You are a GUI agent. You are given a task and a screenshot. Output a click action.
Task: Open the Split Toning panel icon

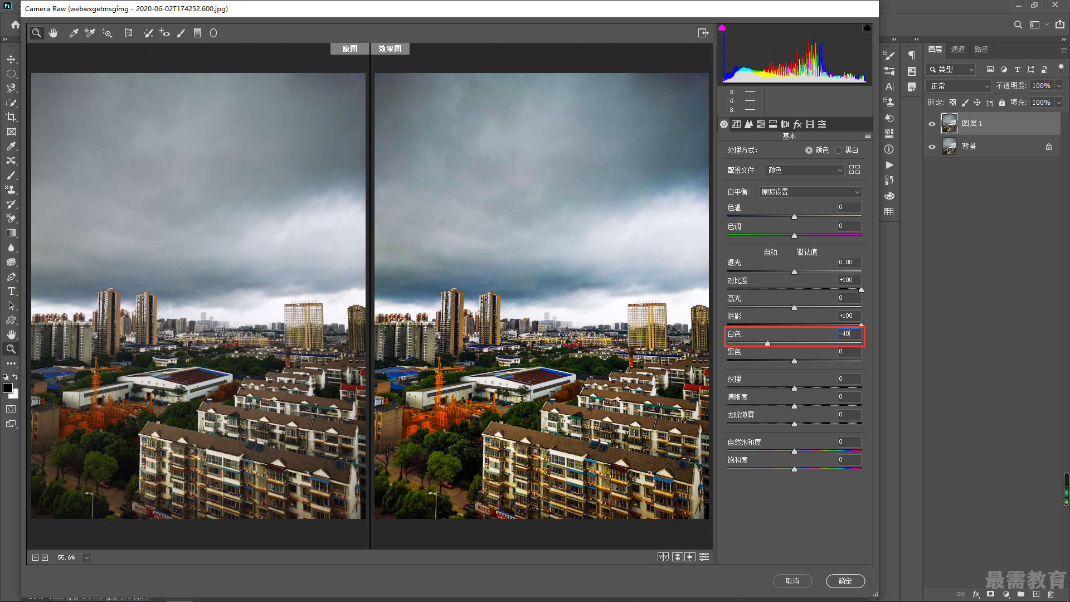pyautogui.click(x=773, y=124)
